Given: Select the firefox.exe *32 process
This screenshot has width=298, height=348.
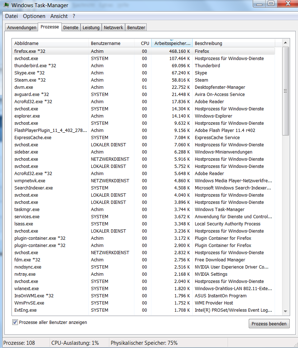Looking at the screenshot, I should 143,51.
